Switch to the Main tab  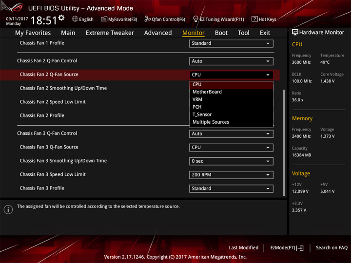tap(68, 33)
